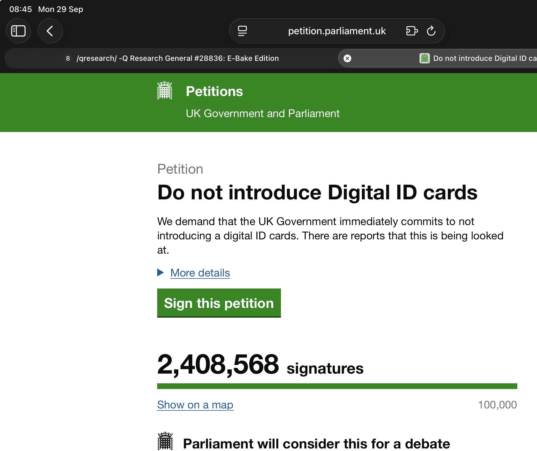Click the Petitions site title in header
Image resolution: width=537 pixels, height=451 pixels.
(x=214, y=91)
